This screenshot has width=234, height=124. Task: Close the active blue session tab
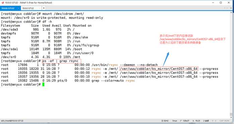click(18, 8)
